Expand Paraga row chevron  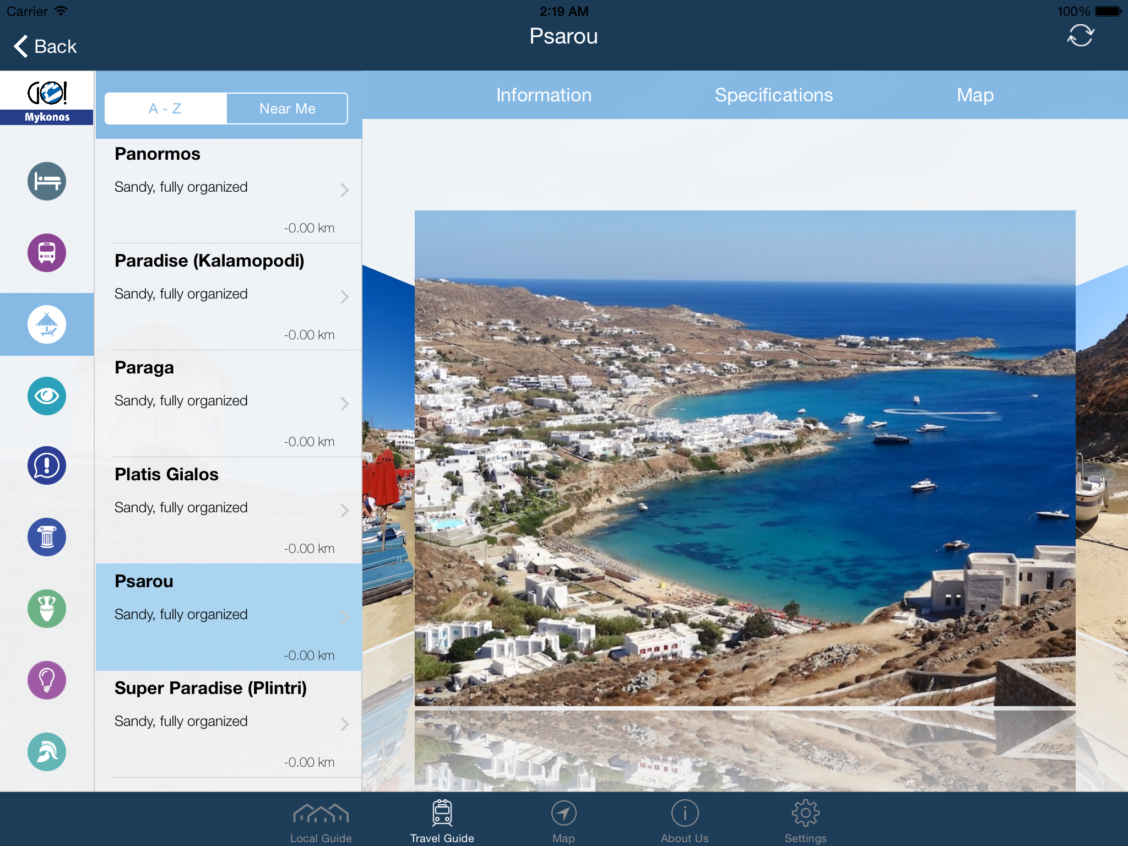(344, 404)
